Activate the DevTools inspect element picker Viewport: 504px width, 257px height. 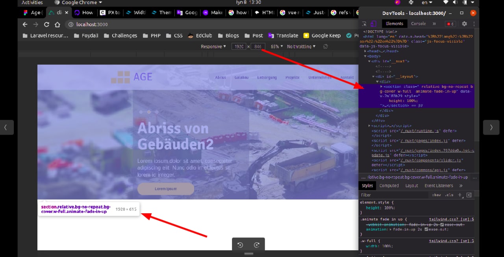364,24
